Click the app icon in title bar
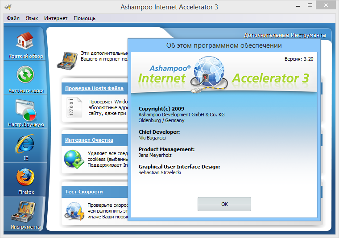The height and width of the screenshot is (238, 339). [x=8, y=7]
